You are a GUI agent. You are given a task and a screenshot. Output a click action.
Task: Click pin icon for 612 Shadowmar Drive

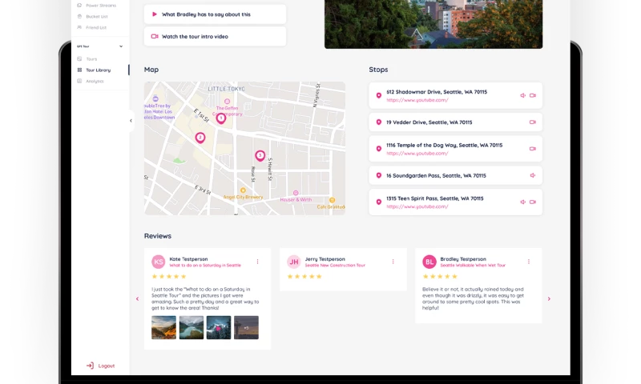point(378,95)
